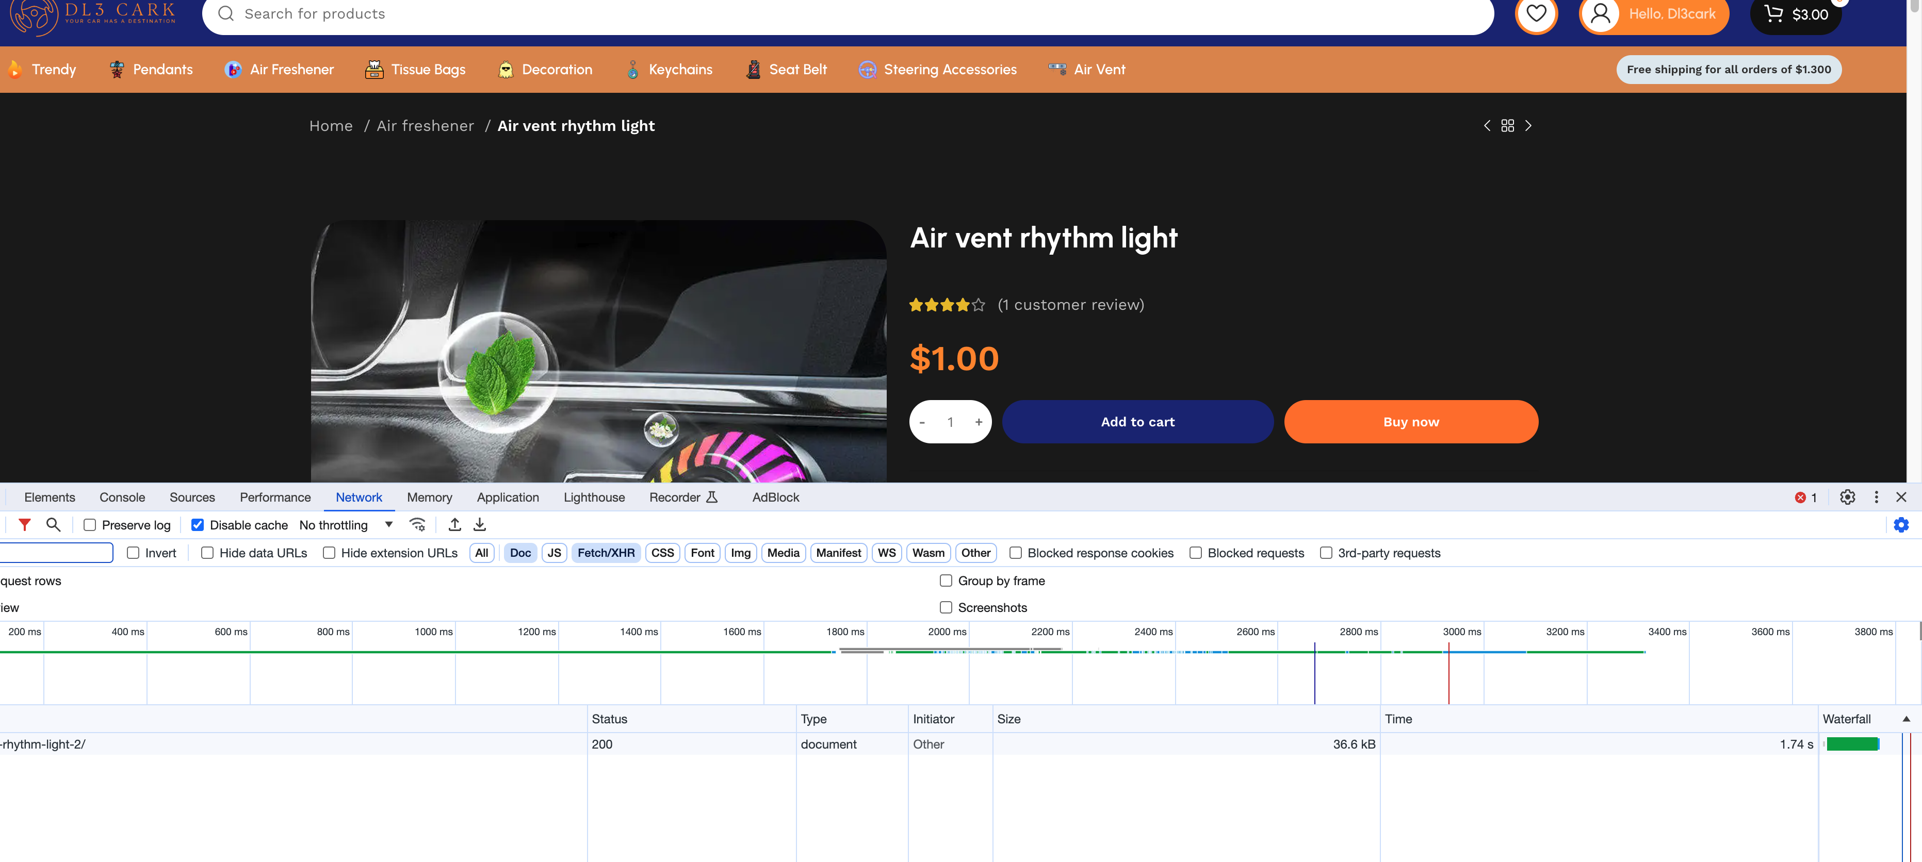Enable Group by frame checkbox
Viewport: 1922px width, 862px height.
pos(946,581)
